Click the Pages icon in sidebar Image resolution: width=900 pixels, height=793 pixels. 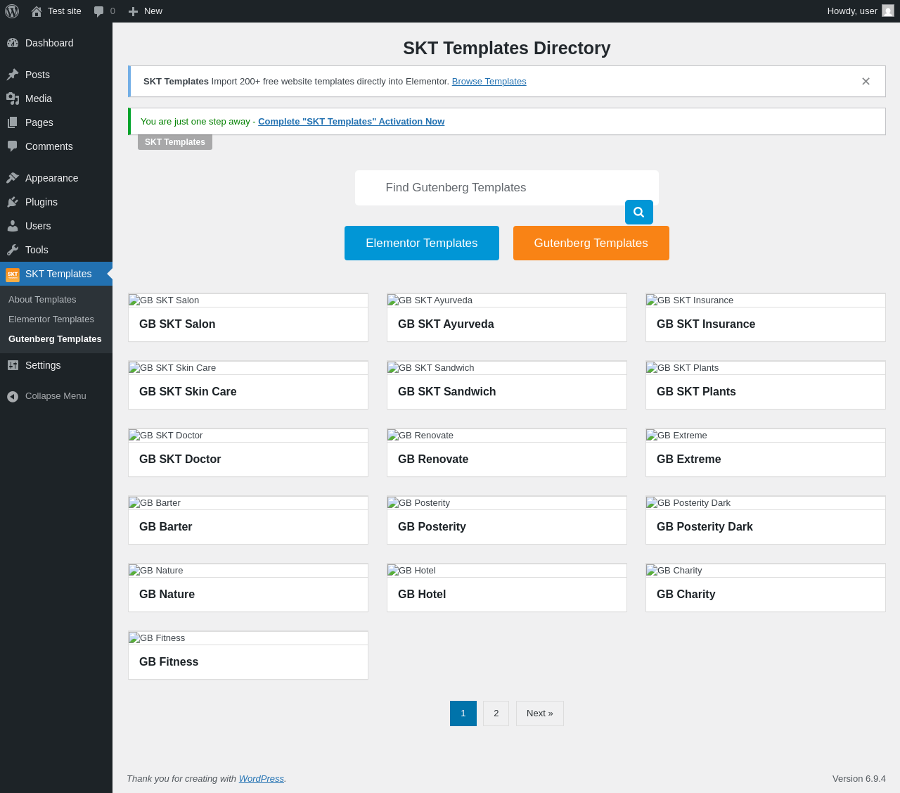[13, 122]
